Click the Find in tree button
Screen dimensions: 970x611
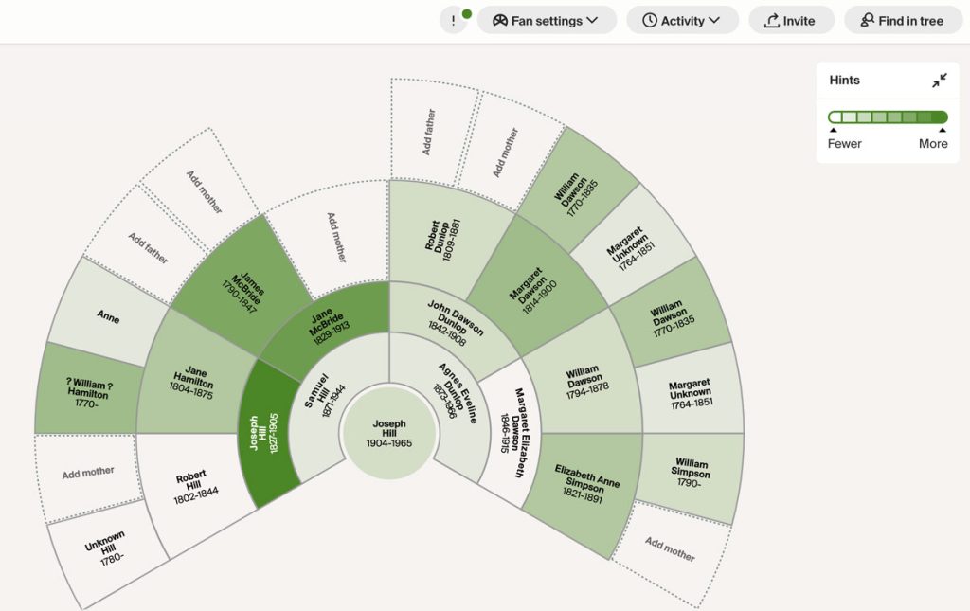click(x=903, y=20)
